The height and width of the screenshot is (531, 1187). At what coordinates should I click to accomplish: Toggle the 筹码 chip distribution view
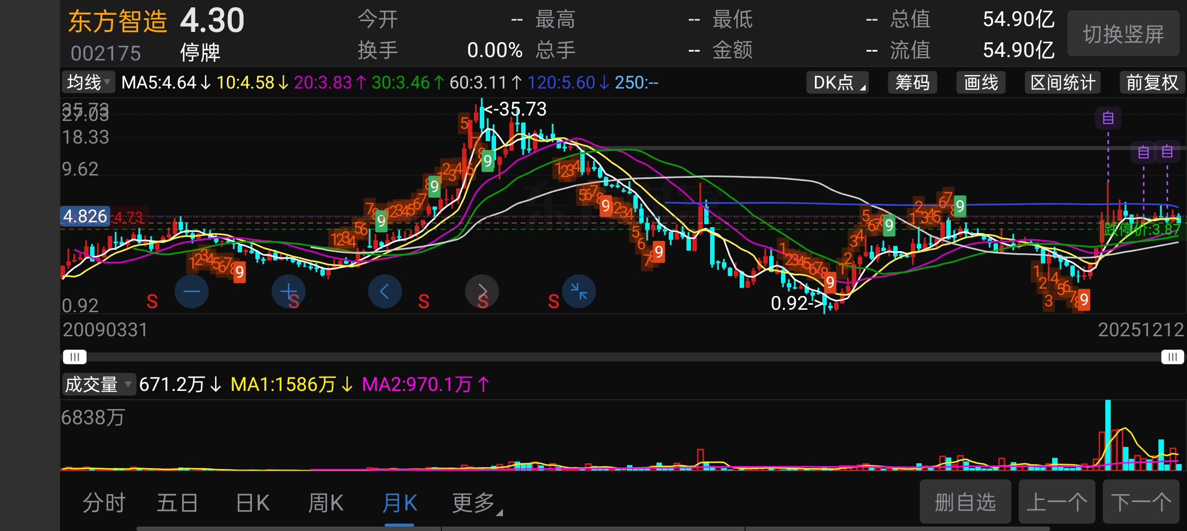coord(912,83)
